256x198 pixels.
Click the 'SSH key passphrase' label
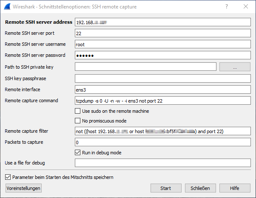[x=26, y=78]
